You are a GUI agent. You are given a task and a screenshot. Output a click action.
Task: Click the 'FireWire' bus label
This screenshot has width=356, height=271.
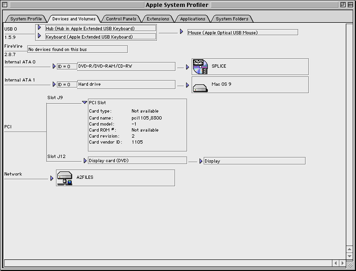pos(13,46)
